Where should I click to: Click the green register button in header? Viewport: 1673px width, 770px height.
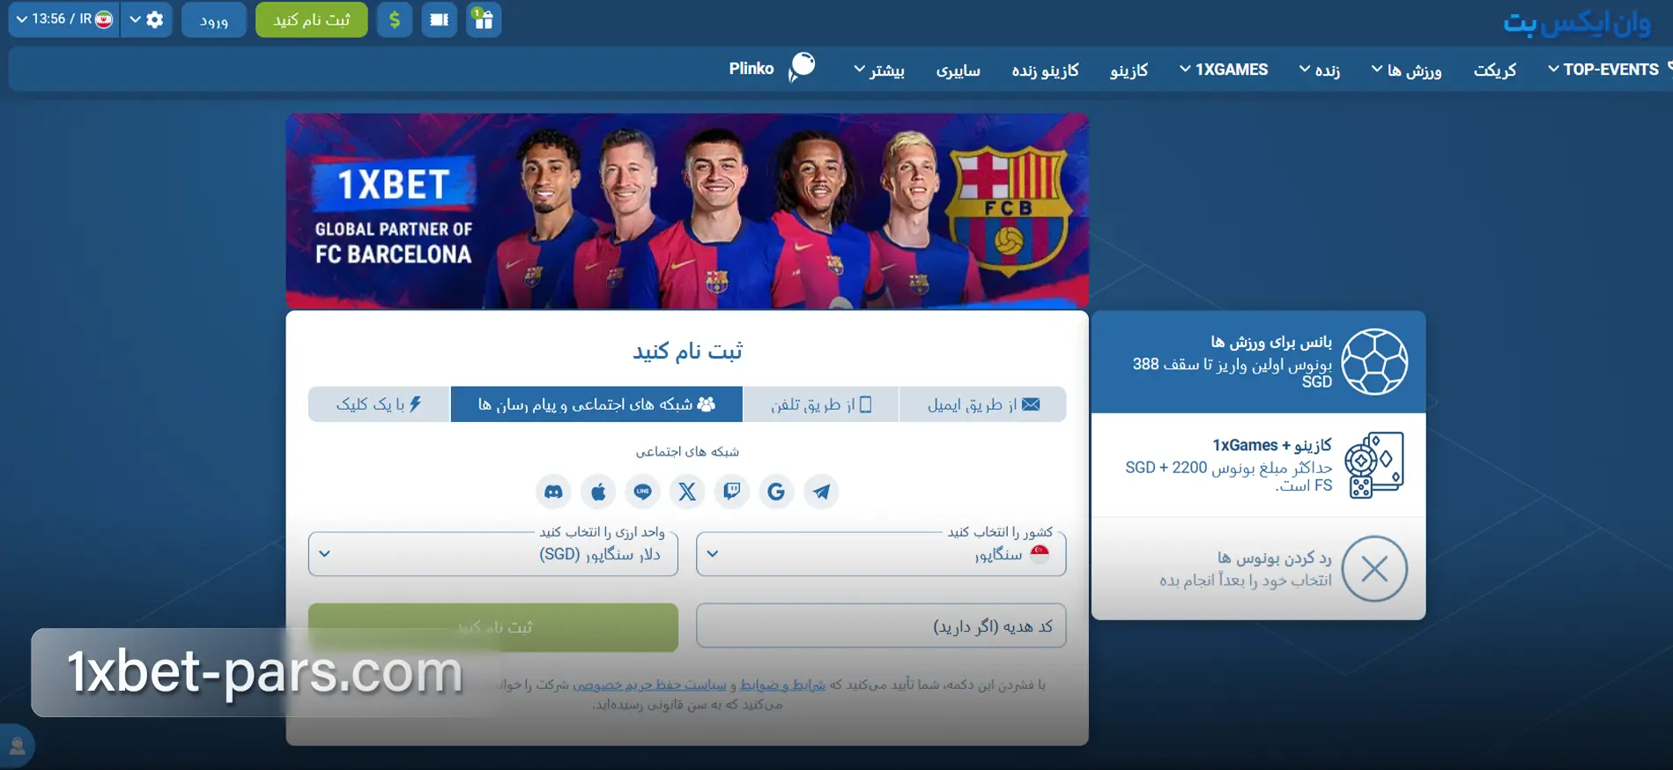coord(312,19)
